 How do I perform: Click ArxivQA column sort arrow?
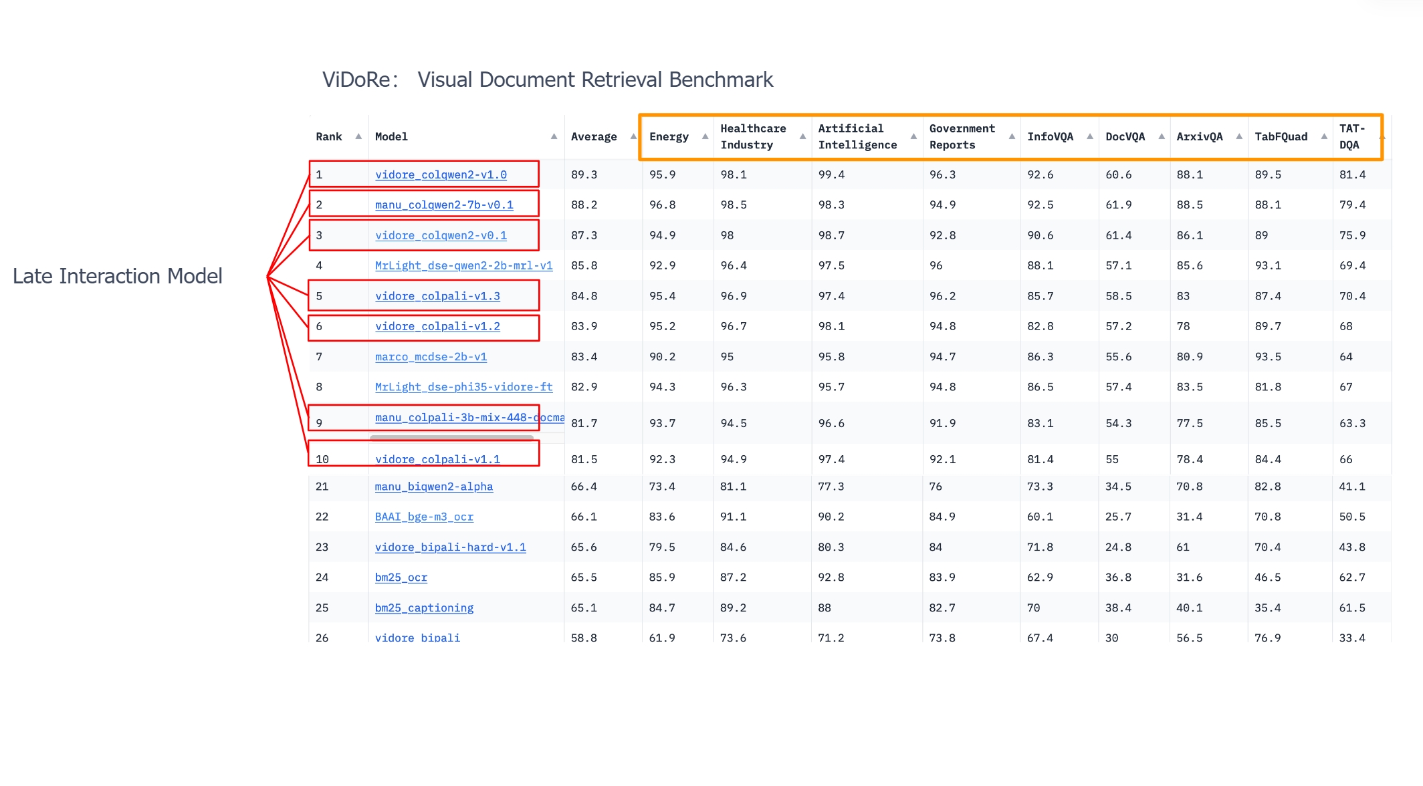[1239, 136]
